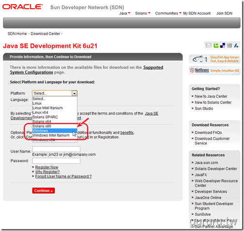The height and width of the screenshot is (231, 244).
Task: Click Join SDN in top navigation
Action: [224, 13]
